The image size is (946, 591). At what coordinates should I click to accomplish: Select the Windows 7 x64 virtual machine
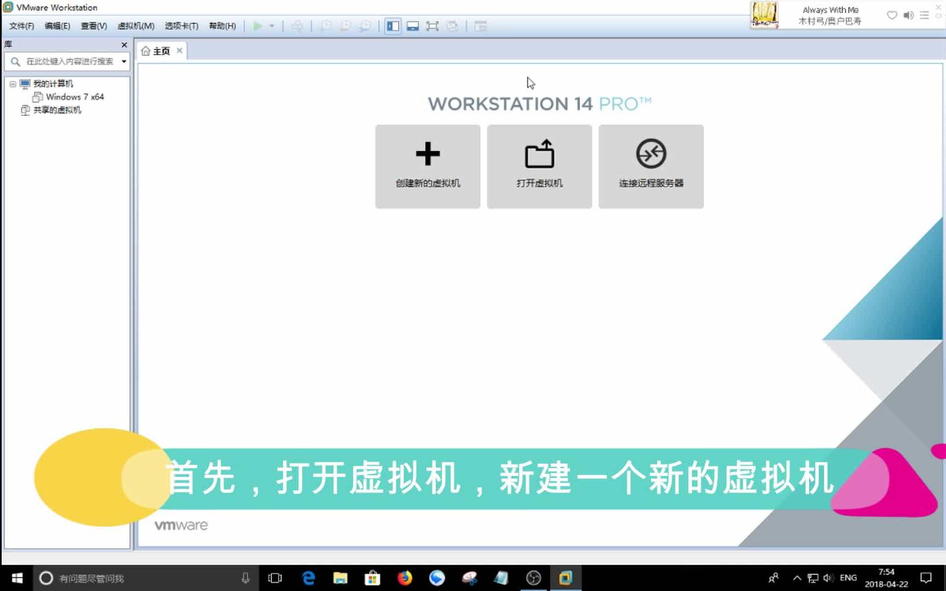(75, 97)
